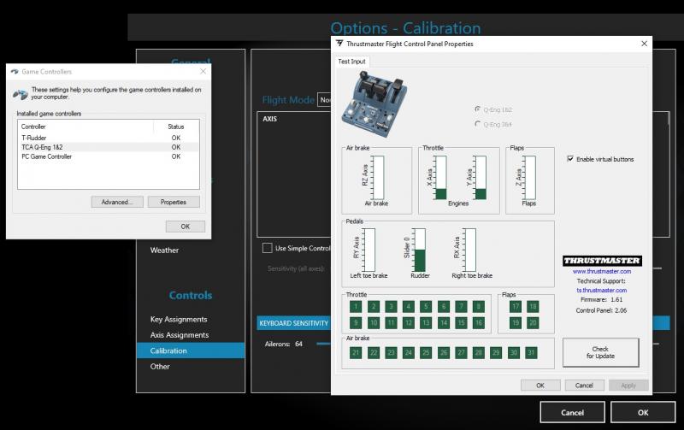
Task: Open Properties in Game Controllers window
Action: pos(174,202)
